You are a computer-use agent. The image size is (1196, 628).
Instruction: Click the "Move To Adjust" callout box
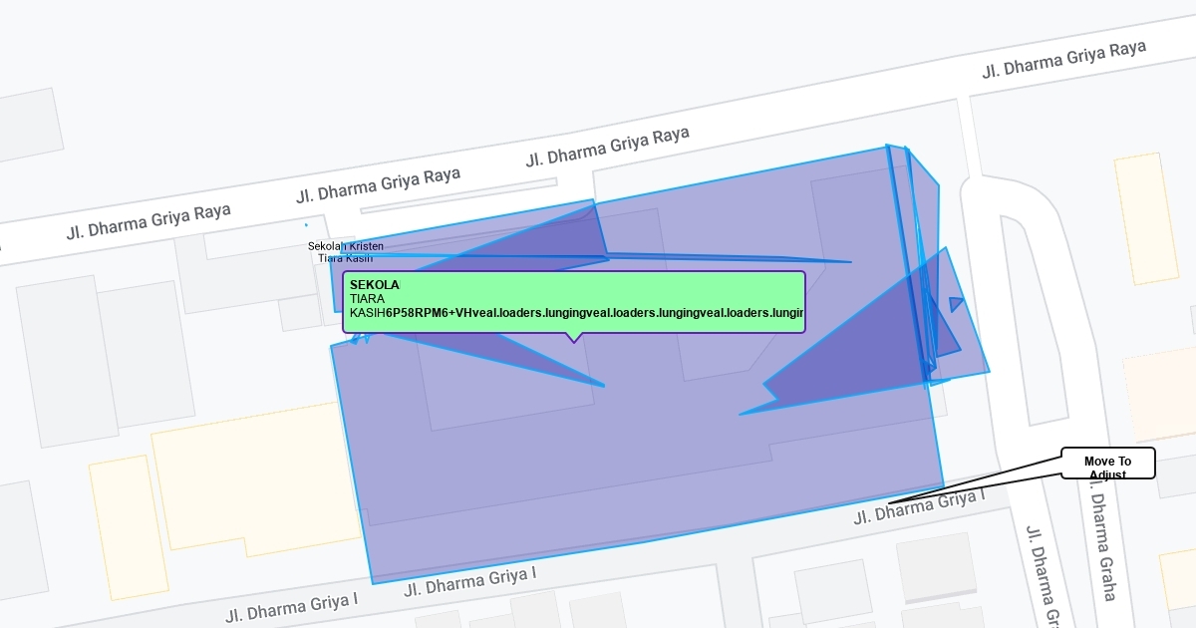click(x=1107, y=463)
